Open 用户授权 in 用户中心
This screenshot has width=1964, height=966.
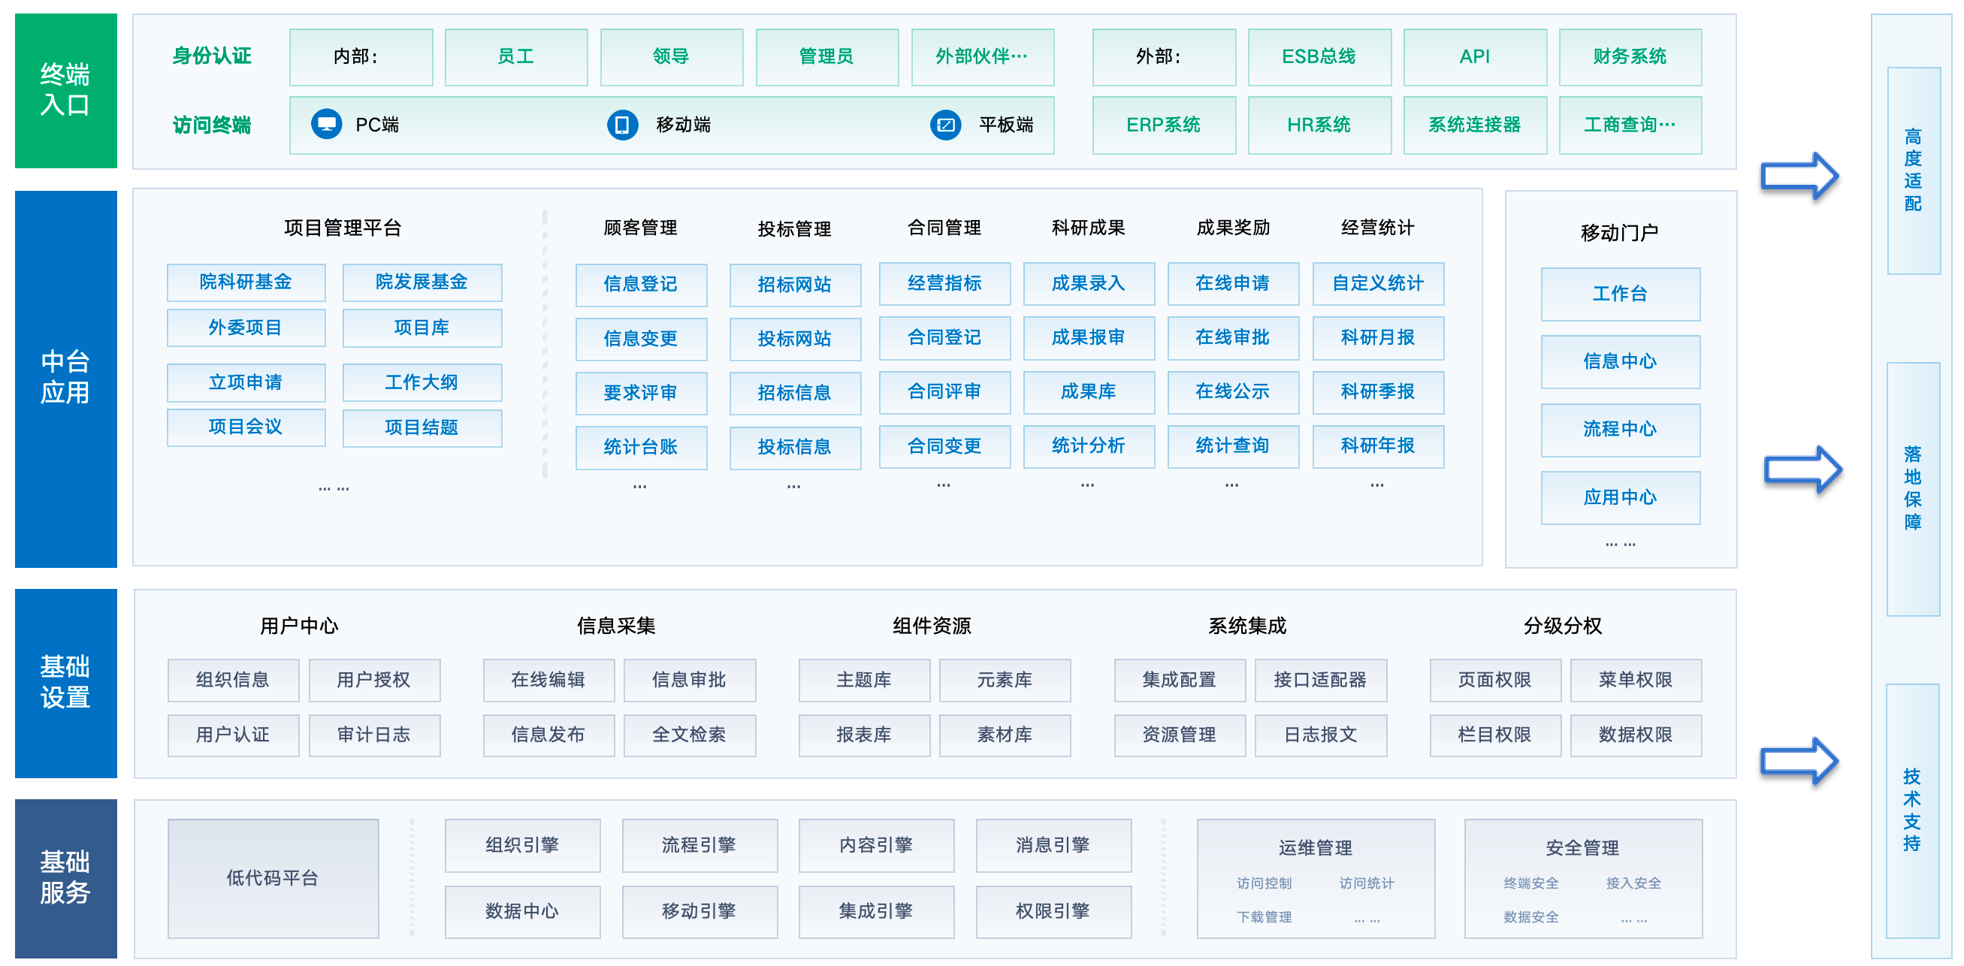(374, 680)
